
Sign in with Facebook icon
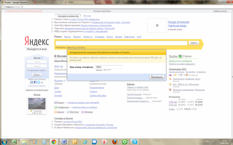[x=35, y=82]
